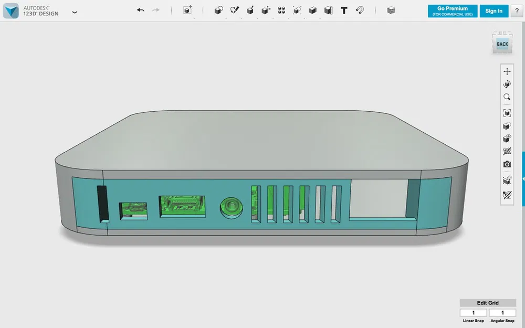Click the Go Premium button
Viewport: 525px width, 328px height.
pyautogui.click(x=452, y=10)
